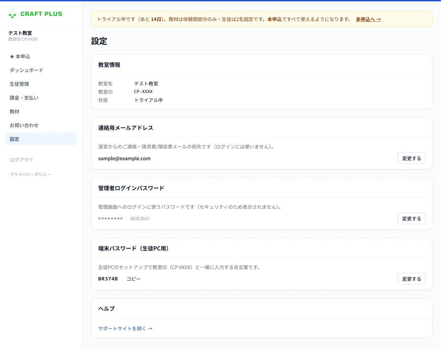The height and width of the screenshot is (349, 441).
Task: Click 変更する for admin login password
Action: point(412,219)
